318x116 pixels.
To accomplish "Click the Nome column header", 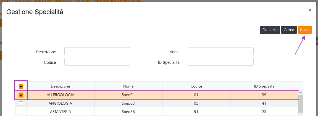I will [128, 86].
